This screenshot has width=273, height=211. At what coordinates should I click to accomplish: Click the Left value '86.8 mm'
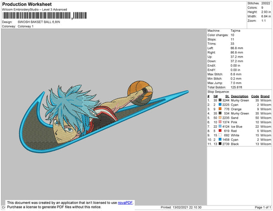pyautogui.click(x=237, y=48)
